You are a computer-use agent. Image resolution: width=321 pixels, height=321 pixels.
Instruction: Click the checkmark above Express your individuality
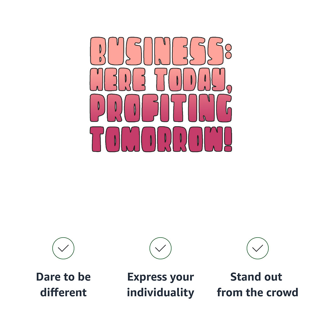(160, 248)
